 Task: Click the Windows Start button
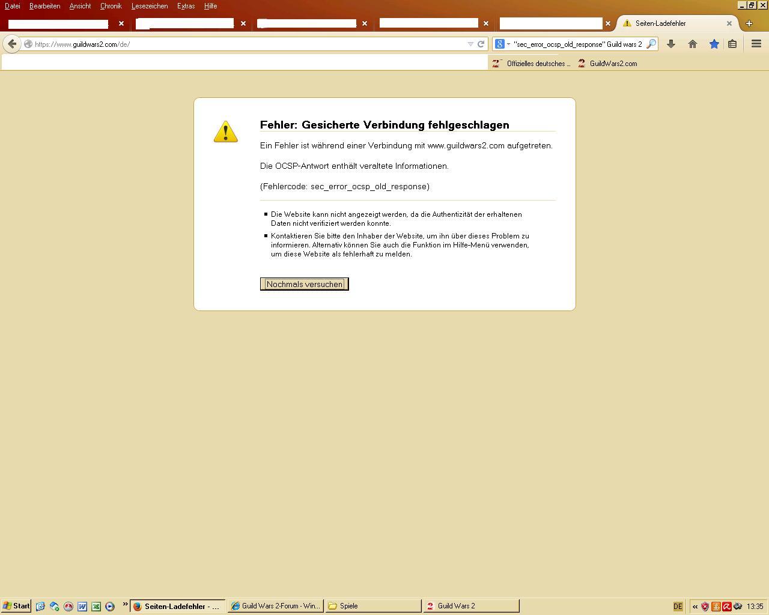tap(16, 606)
